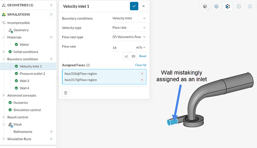The height and width of the screenshot is (148, 257).
Task: Open the Boundary conditions type dropdown
Action: (129, 18)
